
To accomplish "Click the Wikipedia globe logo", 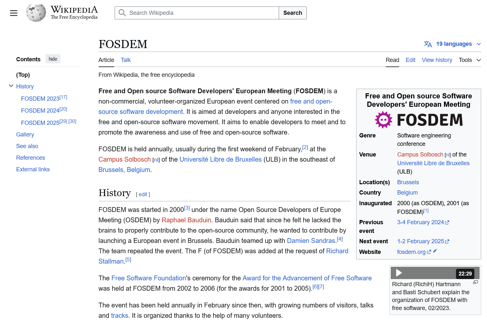I will coord(36,13).
